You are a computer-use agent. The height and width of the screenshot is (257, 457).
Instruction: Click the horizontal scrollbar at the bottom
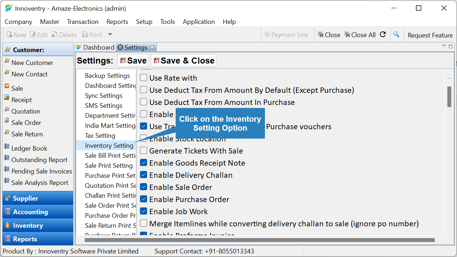[259, 240]
